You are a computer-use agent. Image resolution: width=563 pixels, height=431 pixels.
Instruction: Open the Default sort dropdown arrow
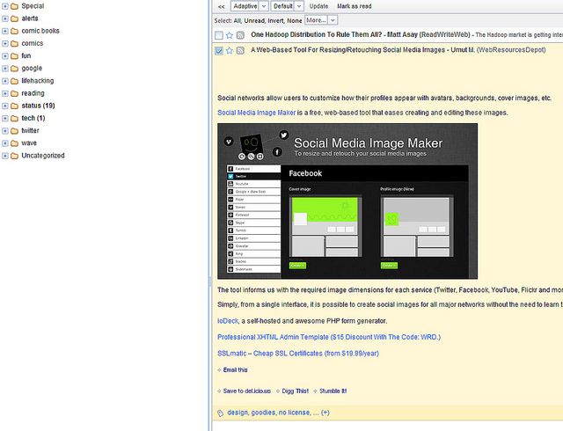(299, 6)
